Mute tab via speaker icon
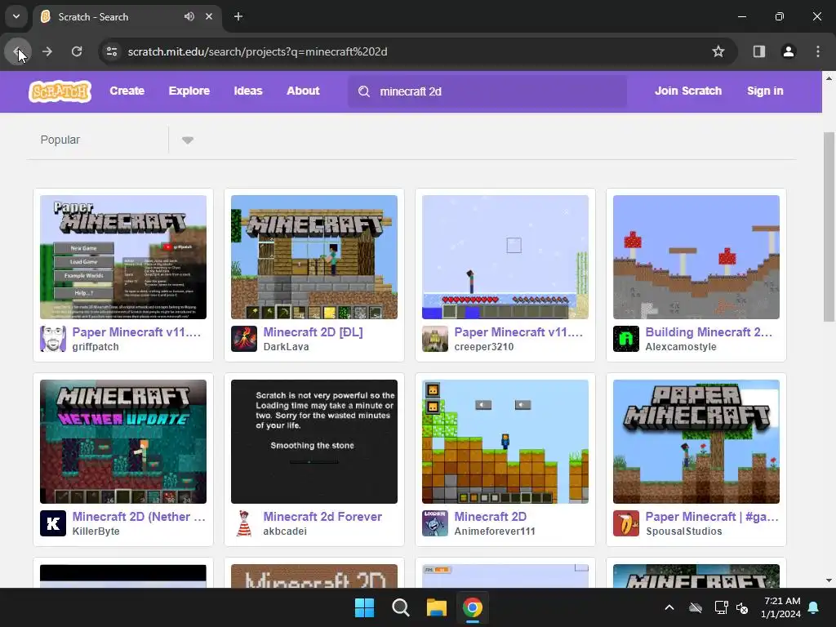 point(189,16)
